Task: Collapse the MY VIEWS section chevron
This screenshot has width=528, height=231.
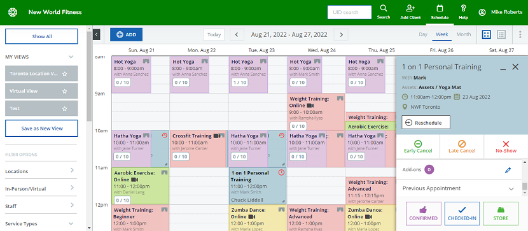Action: pyautogui.click(x=71, y=57)
